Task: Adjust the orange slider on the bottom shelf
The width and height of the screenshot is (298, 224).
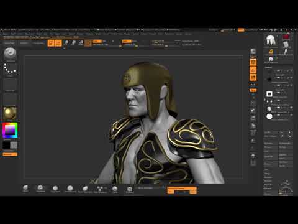Action: pyautogui.click(x=182, y=189)
